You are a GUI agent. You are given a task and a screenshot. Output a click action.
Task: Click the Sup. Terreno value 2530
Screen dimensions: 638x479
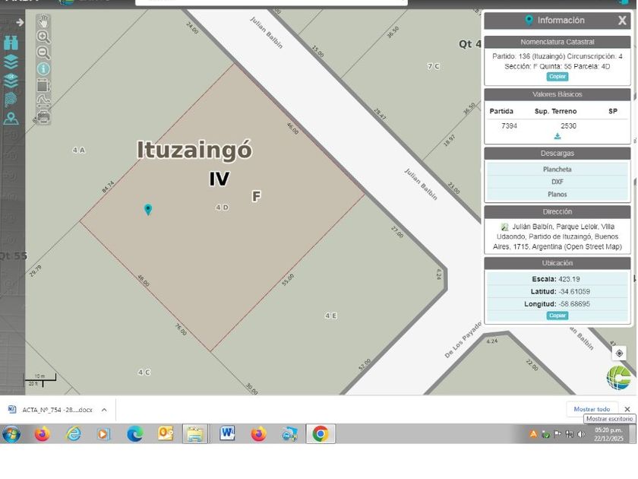(568, 126)
